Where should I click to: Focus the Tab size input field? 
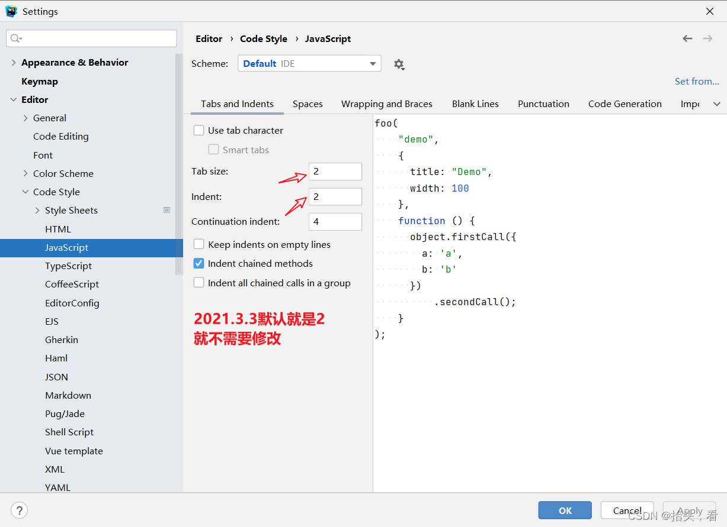point(335,172)
